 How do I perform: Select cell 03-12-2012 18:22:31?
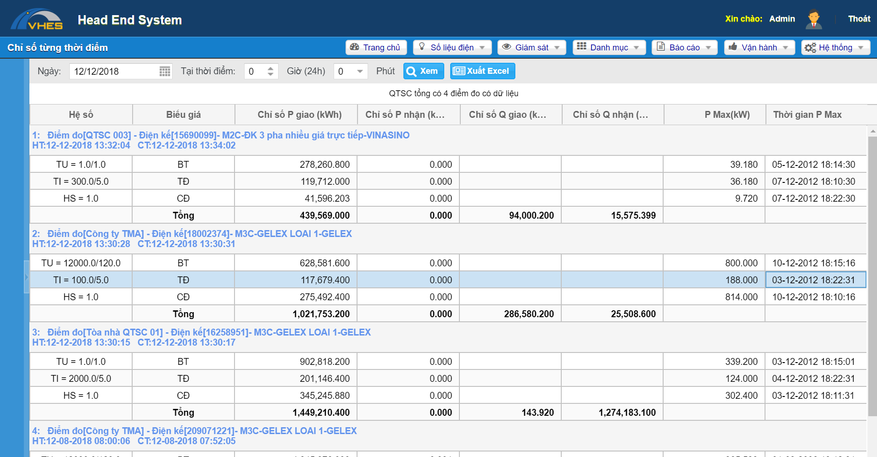(816, 280)
